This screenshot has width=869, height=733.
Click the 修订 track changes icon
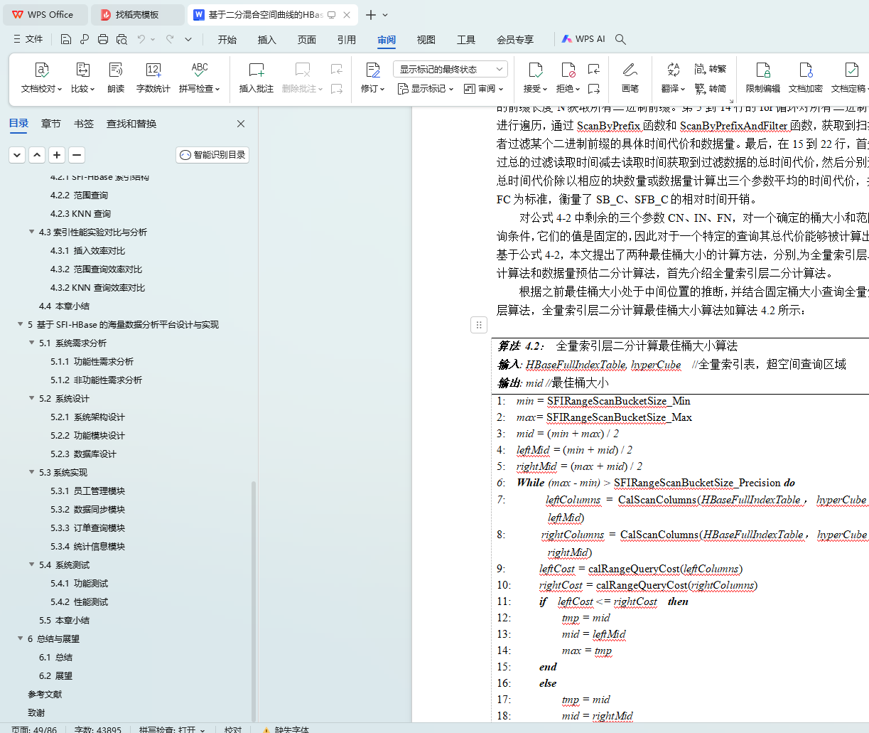click(x=372, y=70)
